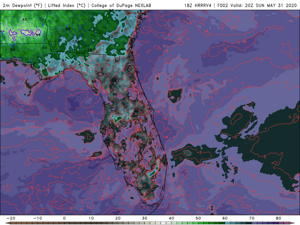Click the "80" color scale label
The width and height of the screenshot is (300, 225).
tap(279, 218)
